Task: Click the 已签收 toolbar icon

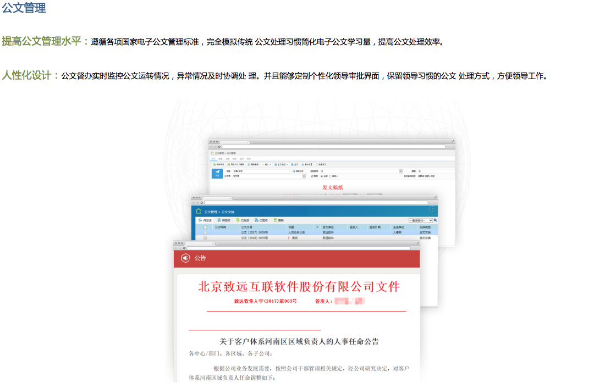Action: tap(256, 220)
